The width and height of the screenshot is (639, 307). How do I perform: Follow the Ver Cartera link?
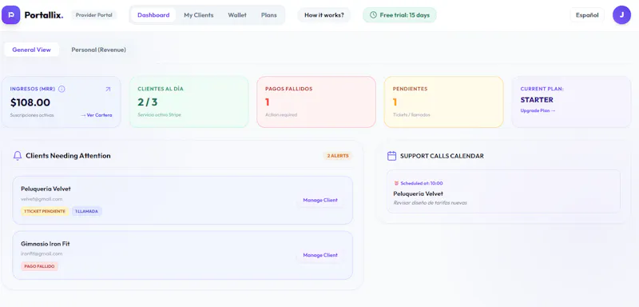96,115
